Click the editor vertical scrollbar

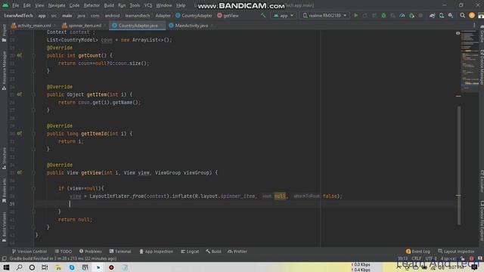pos(459,165)
